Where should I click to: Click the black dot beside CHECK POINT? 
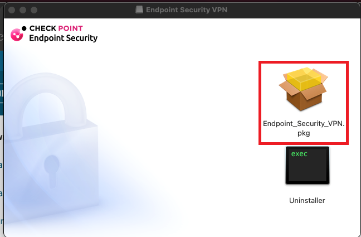point(24,28)
